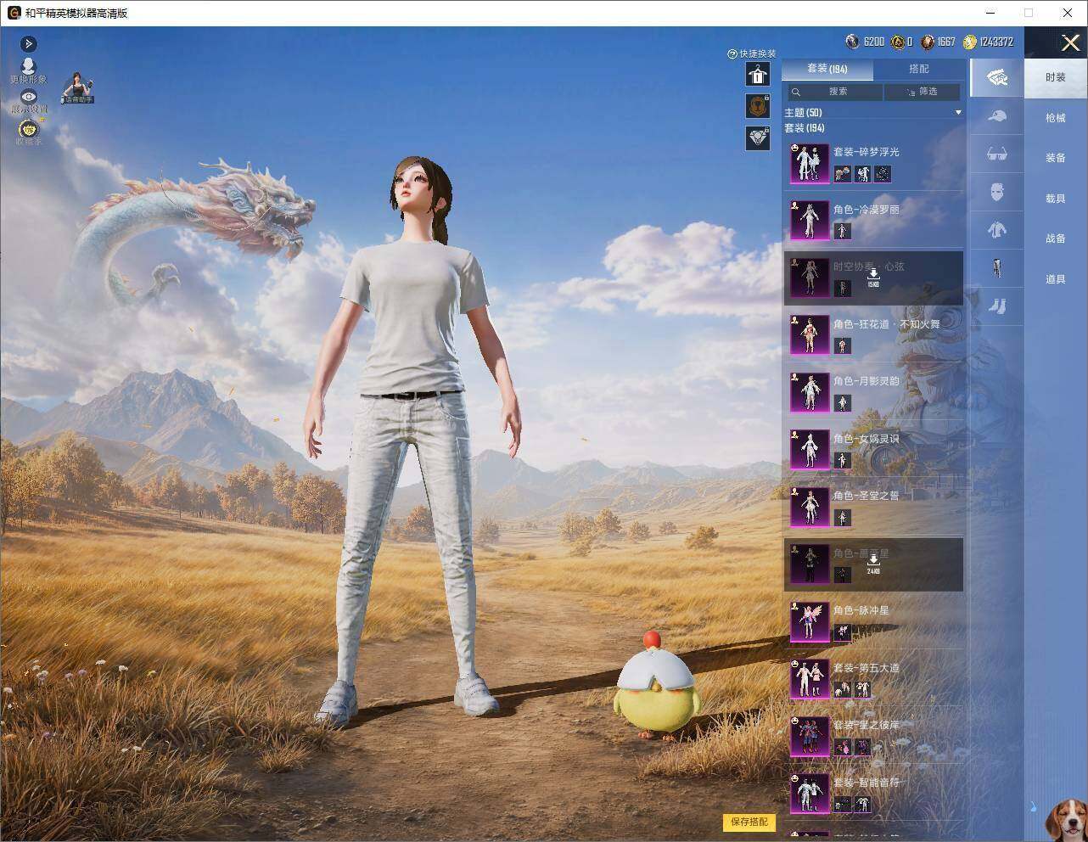Select the 角色-月影灵韵 entry
This screenshot has height=842, width=1088.
point(873,392)
